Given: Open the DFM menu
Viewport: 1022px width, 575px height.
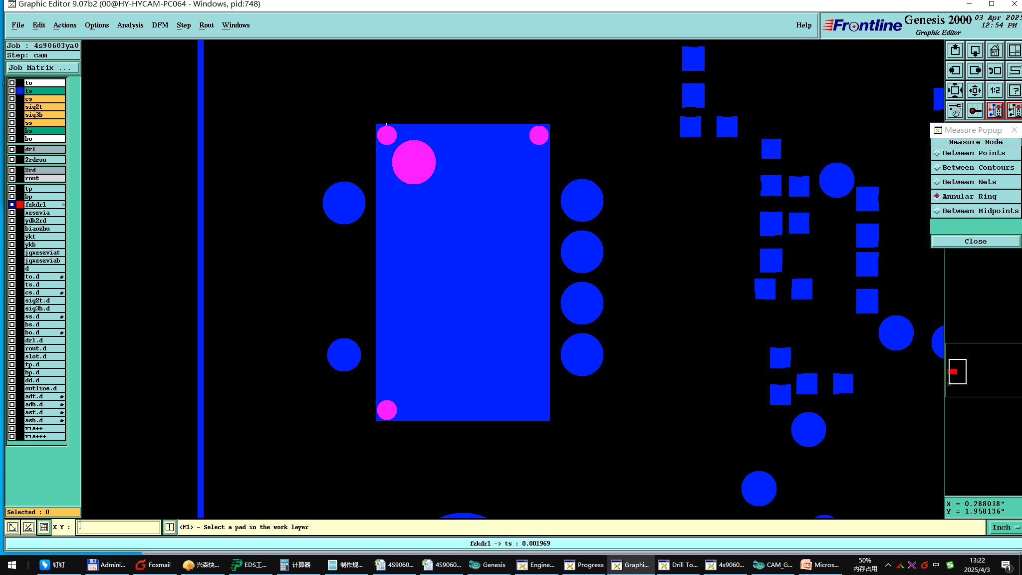Looking at the screenshot, I should (160, 25).
